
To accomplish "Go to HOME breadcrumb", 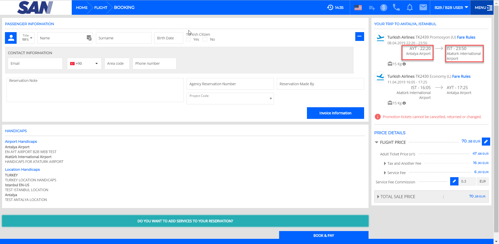I will 82,8.
